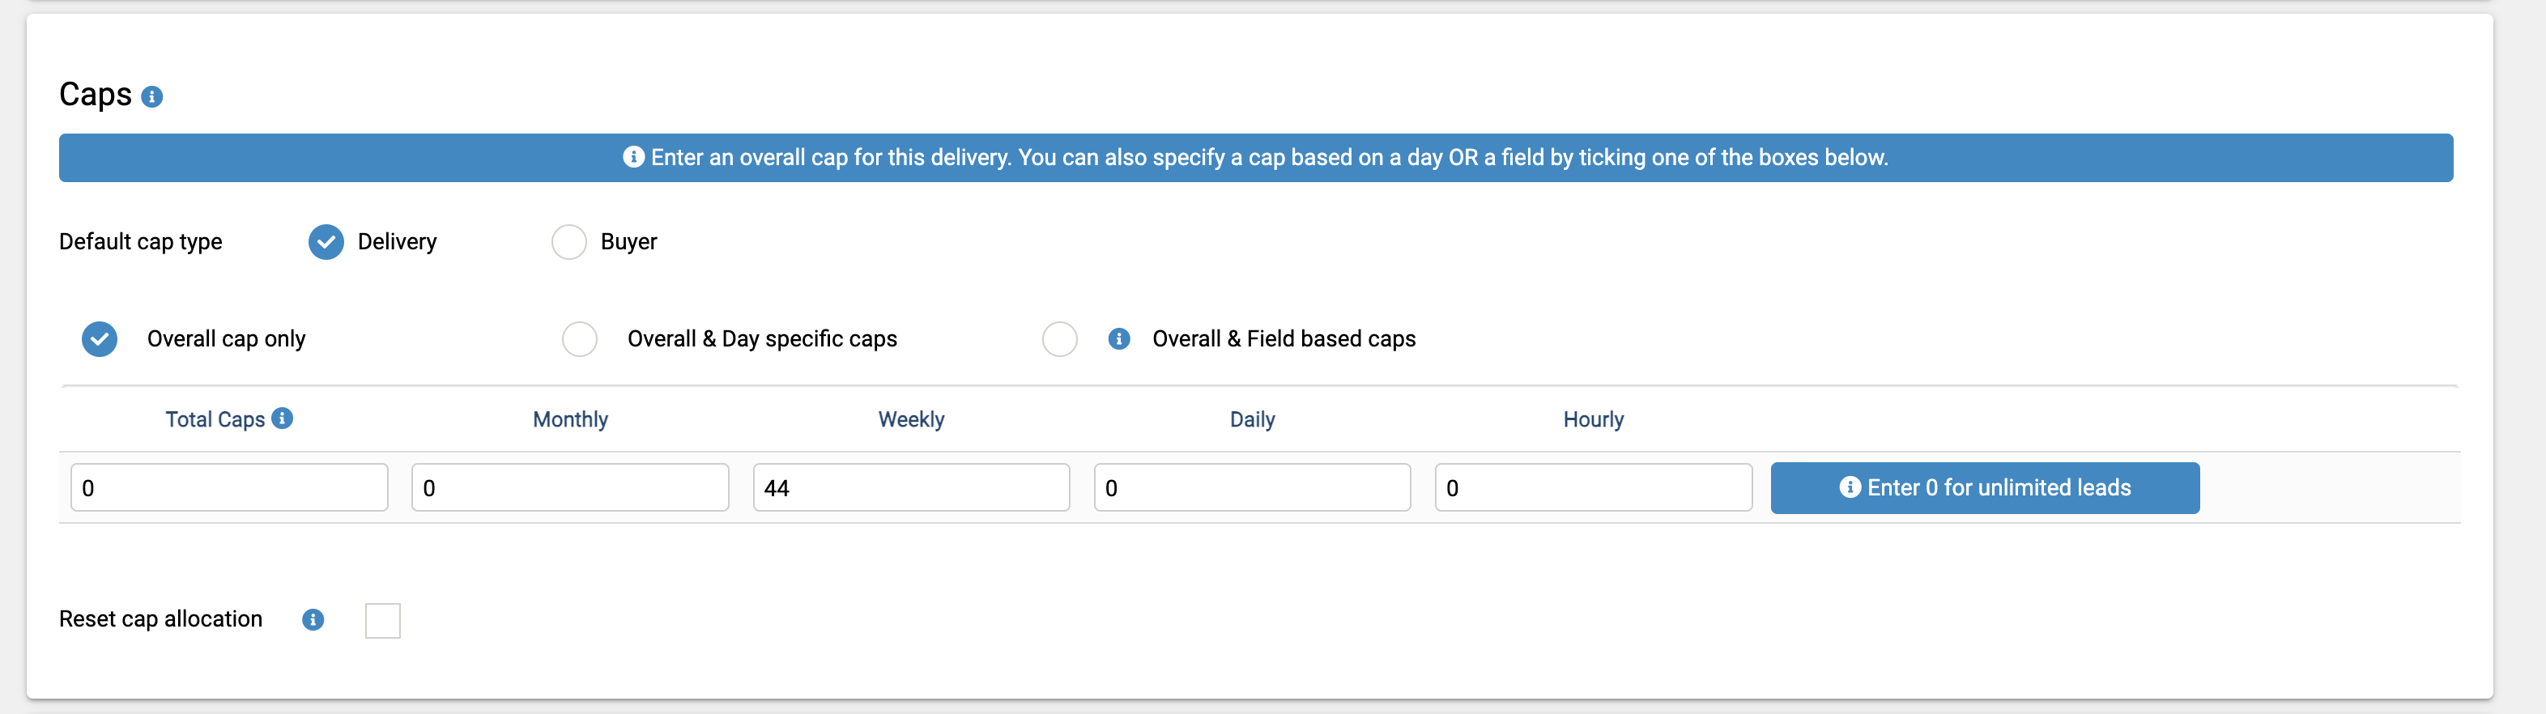Click the Enter 0 for unlimited leads button
Screen dimensions: 2546x714
[x=1985, y=488]
